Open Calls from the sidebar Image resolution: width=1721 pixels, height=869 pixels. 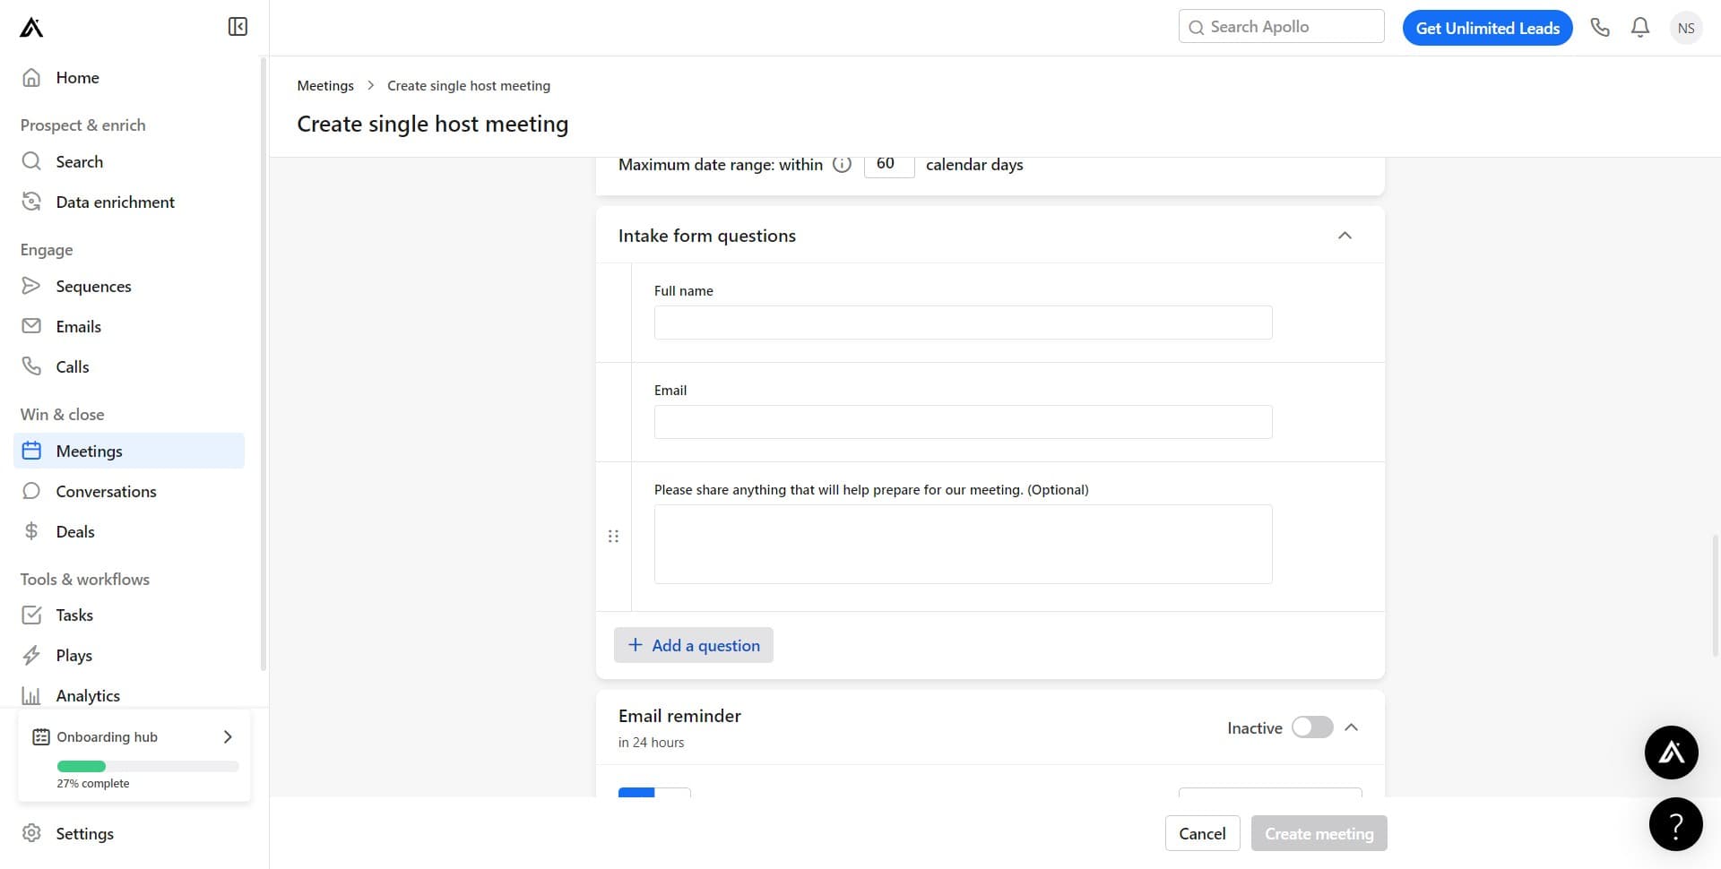(x=72, y=366)
